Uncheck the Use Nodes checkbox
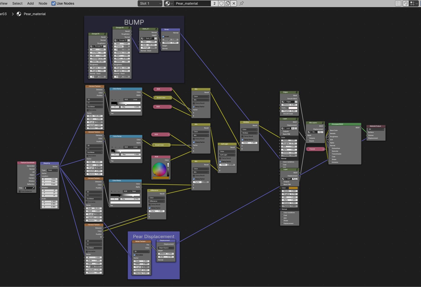Screen dimensions: 421x287 54,3
